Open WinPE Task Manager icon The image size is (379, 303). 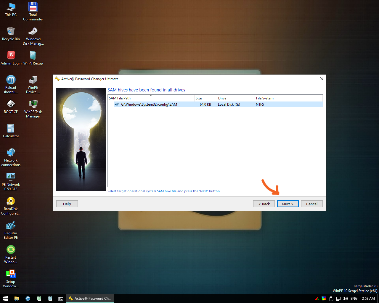[33, 109]
